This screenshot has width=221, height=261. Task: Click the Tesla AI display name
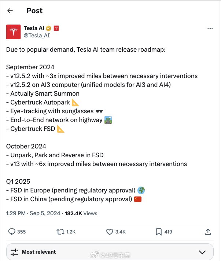(34, 28)
